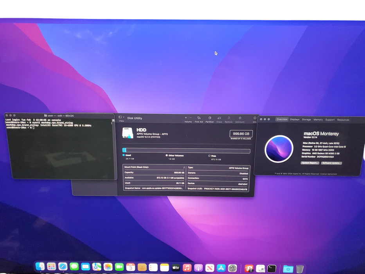
Task: Click the Graphics AMD Radeon R9 M380 line
Action: click(x=320, y=153)
